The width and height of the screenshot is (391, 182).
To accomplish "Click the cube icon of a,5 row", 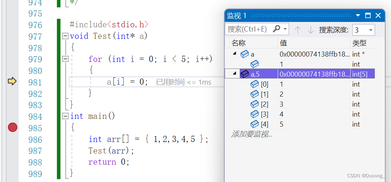I will click(245, 74).
